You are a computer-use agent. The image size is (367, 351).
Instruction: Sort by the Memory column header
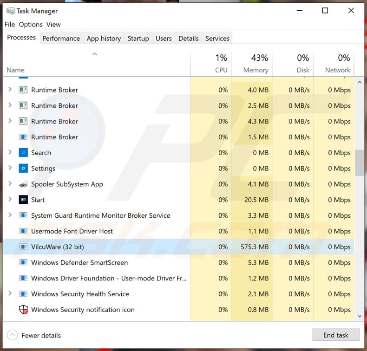252,64
